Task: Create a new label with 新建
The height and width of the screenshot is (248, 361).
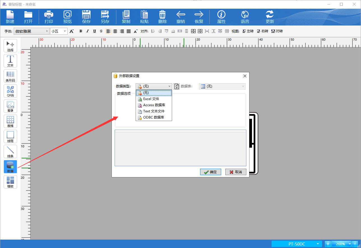Action: 10,17
